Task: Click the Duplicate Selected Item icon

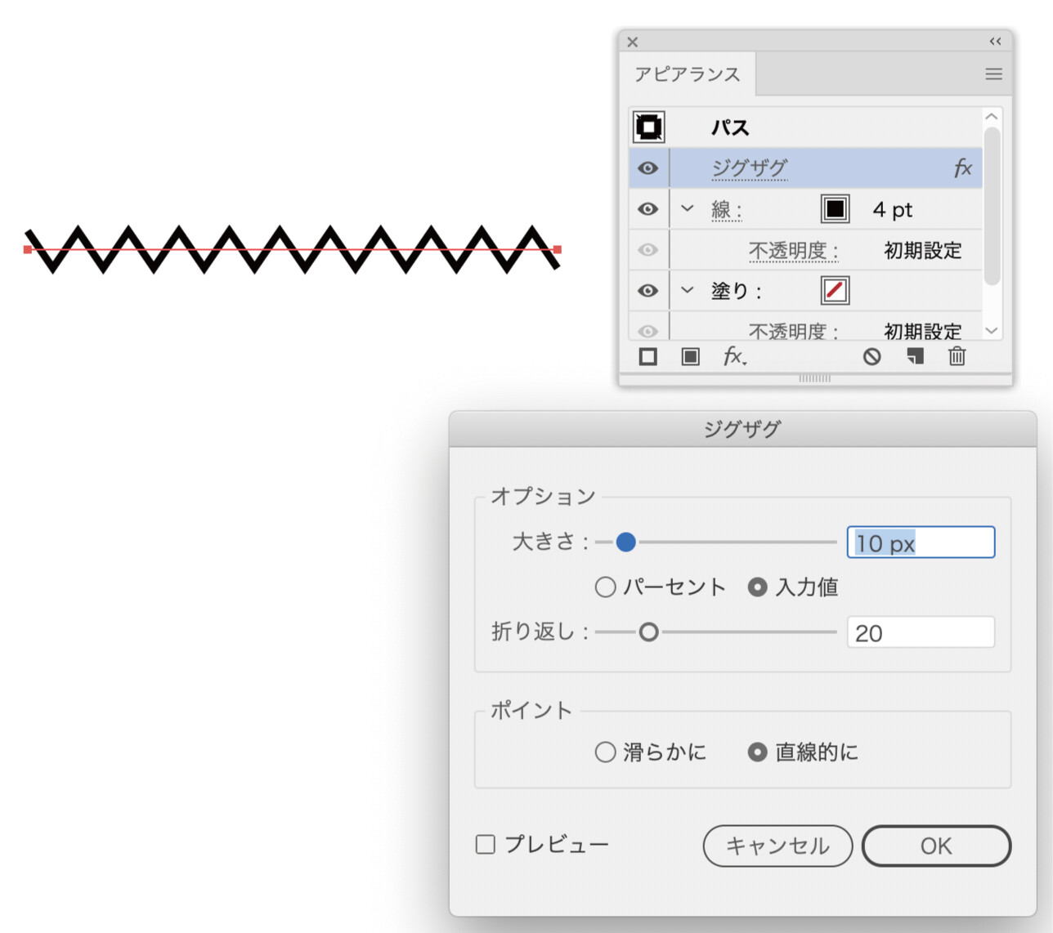Action: [x=915, y=357]
